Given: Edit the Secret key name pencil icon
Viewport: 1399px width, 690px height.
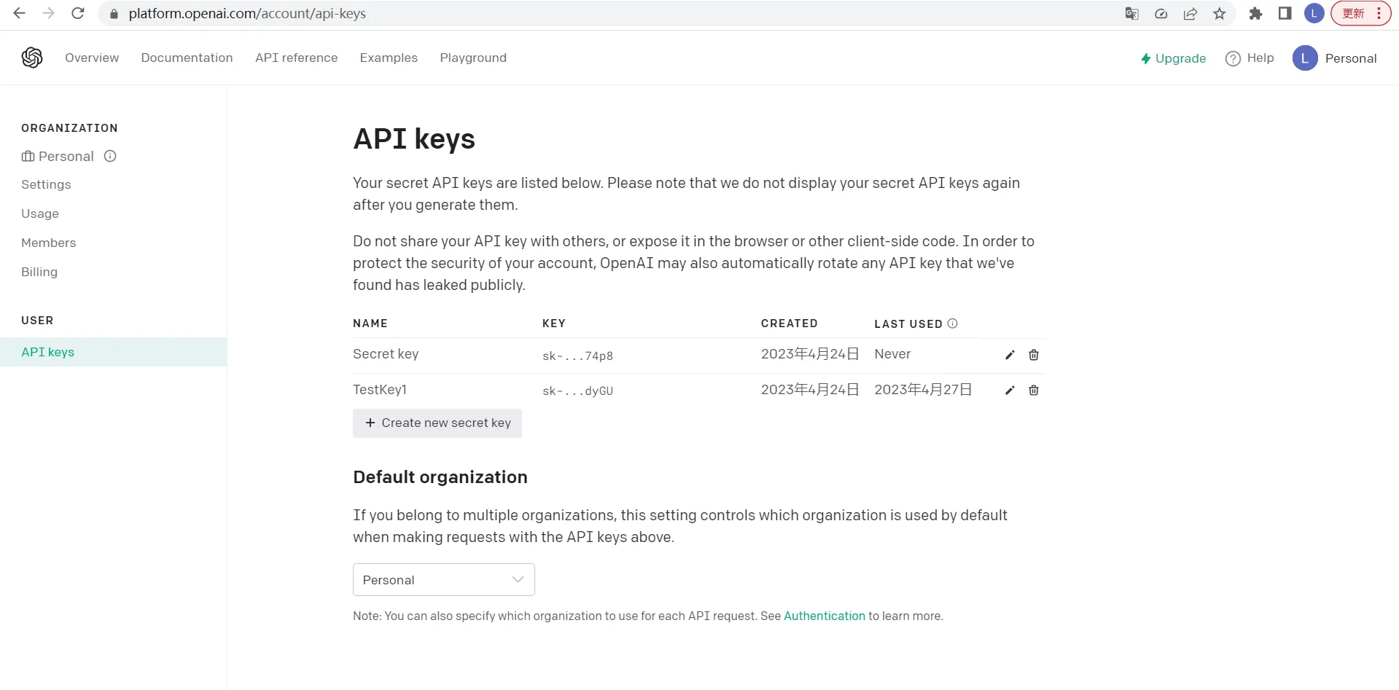Looking at the screenshot, I should click(x=1010, y=355).
